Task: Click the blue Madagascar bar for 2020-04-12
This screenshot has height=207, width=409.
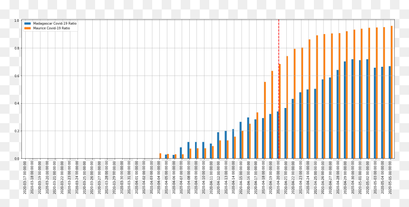Action: tap(218, 145)
